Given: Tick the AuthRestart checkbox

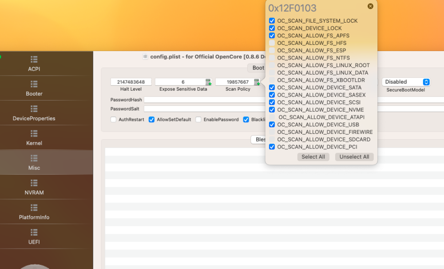Looking at the screenshot, I should 113,119.
